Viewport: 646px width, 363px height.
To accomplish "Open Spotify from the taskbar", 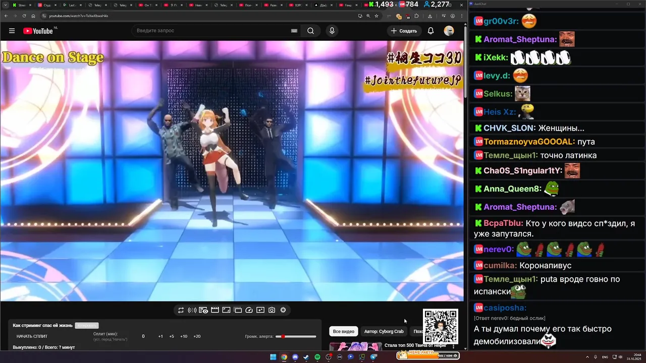I will pyautogui.click(x=317, y=357).
